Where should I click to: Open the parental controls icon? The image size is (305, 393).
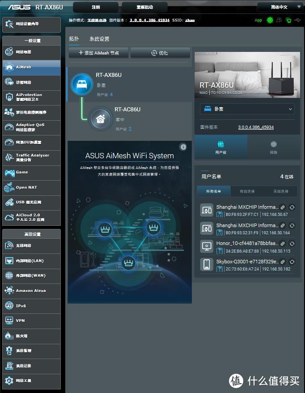coord(9,112)
